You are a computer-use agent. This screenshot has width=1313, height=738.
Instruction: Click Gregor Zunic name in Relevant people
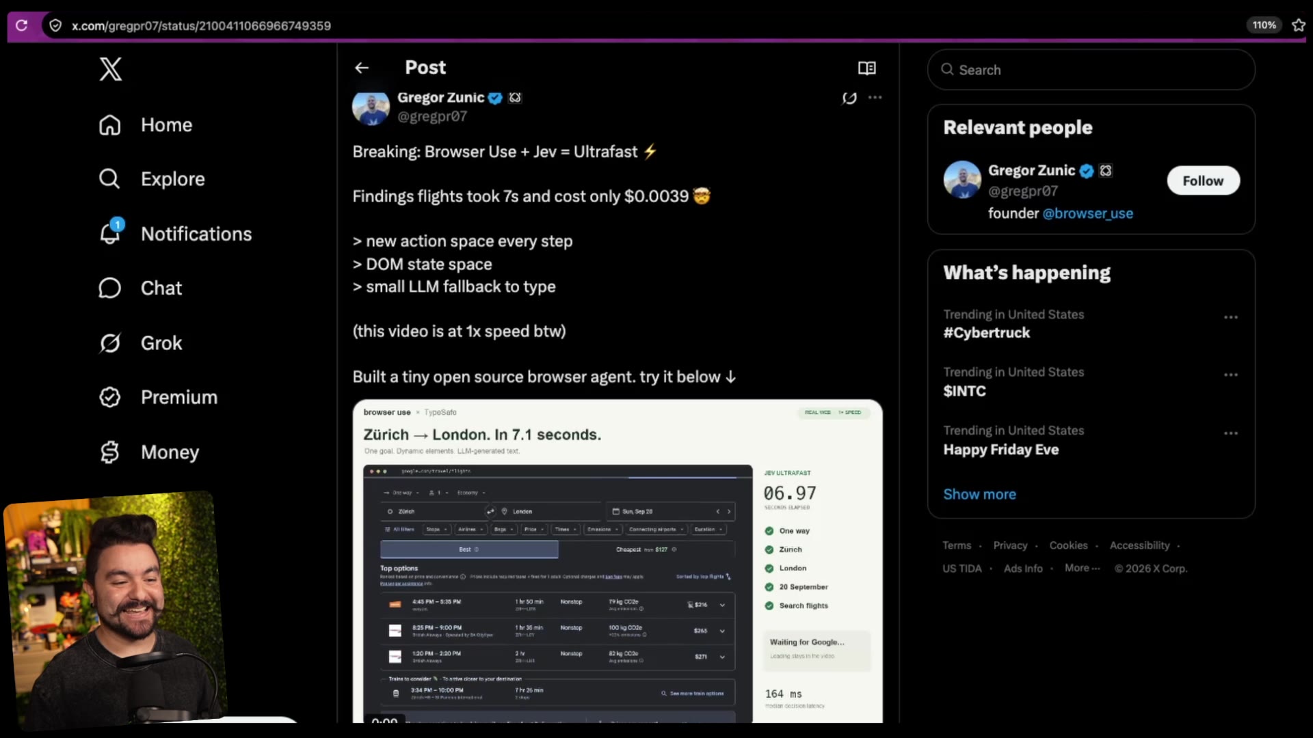1031,171
